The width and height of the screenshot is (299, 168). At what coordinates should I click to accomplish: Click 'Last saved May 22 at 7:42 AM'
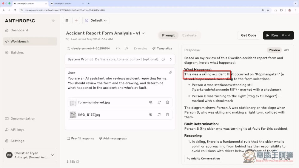pos(92,39)
